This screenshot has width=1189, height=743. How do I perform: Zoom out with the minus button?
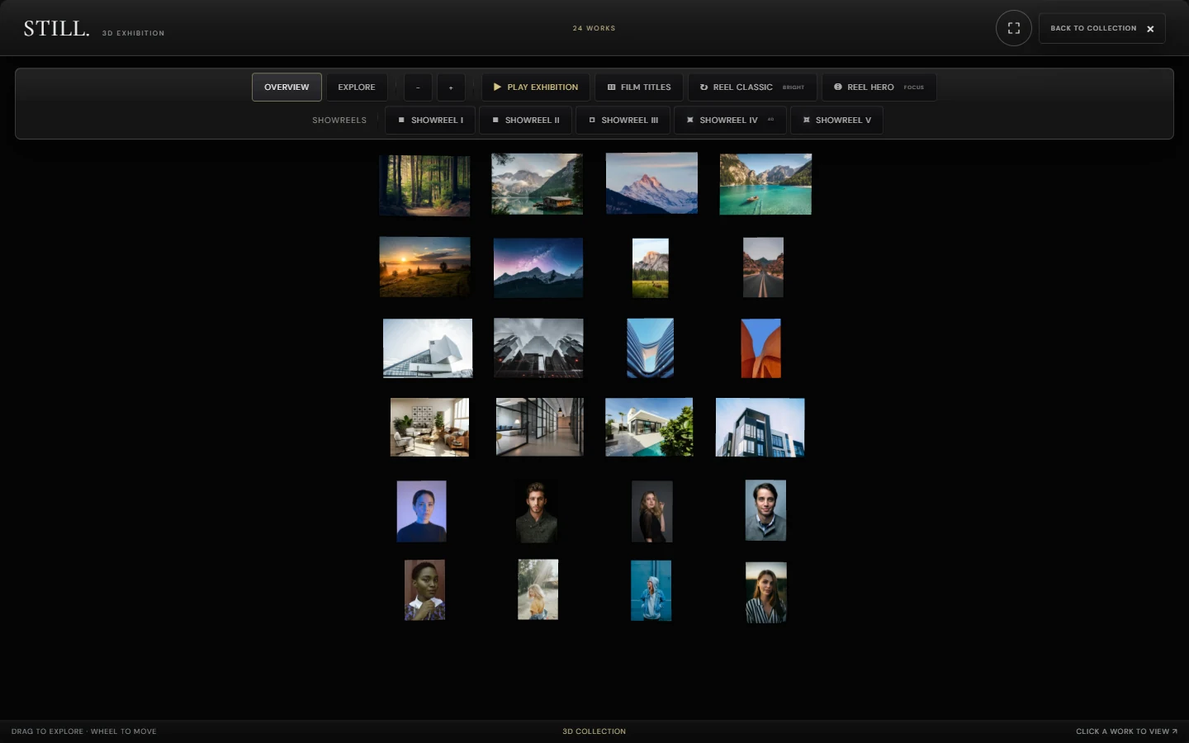click(x=418, y=87)
